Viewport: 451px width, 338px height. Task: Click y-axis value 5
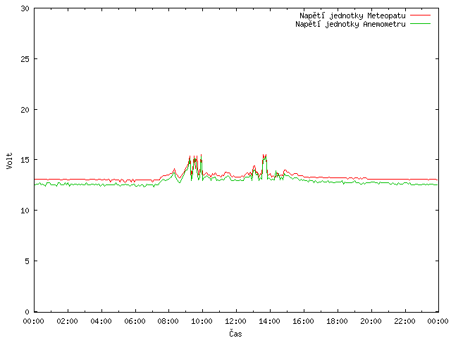point(27,261)
